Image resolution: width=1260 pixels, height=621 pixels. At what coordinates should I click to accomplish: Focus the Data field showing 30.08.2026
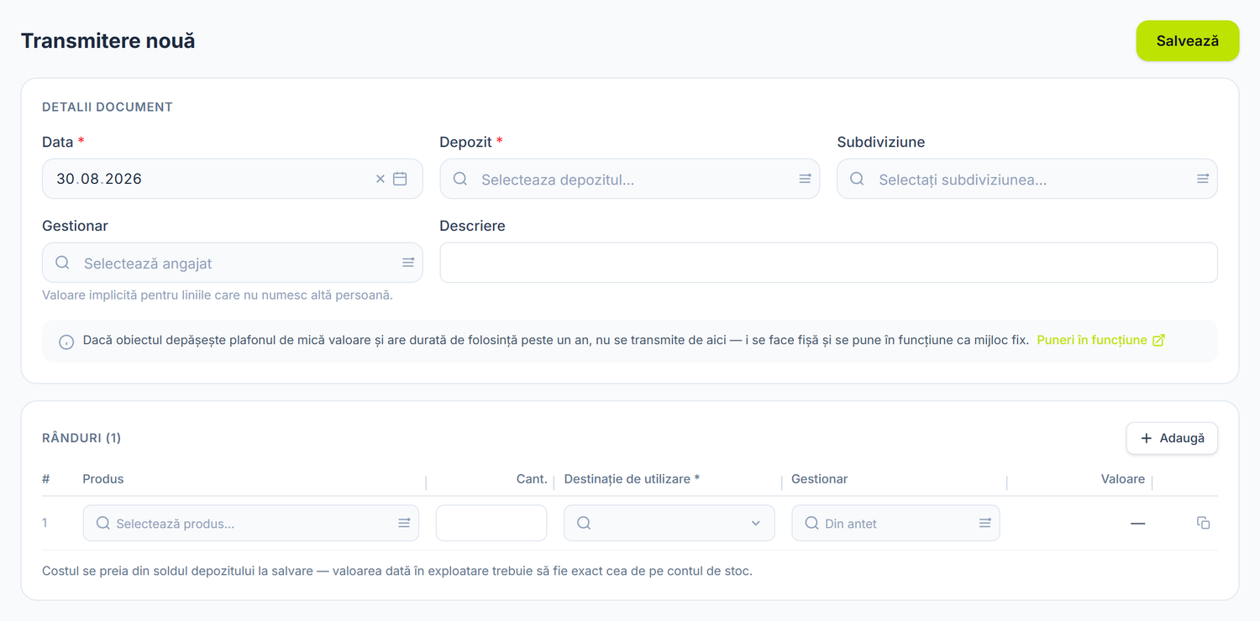pos(232,179)
